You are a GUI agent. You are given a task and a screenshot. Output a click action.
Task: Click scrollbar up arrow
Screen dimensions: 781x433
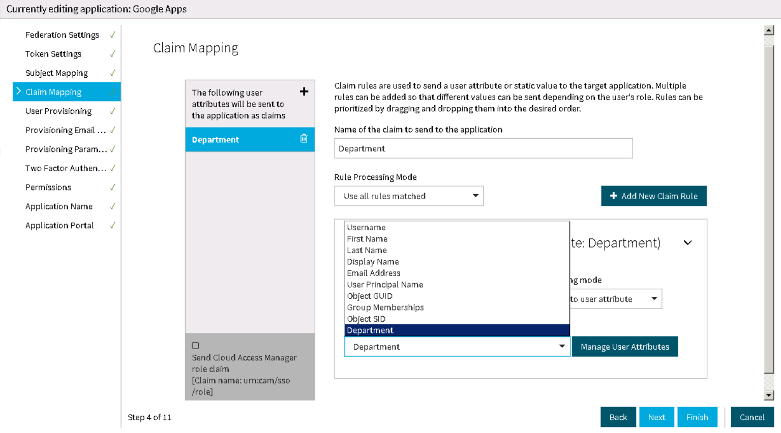coord(769,30)
